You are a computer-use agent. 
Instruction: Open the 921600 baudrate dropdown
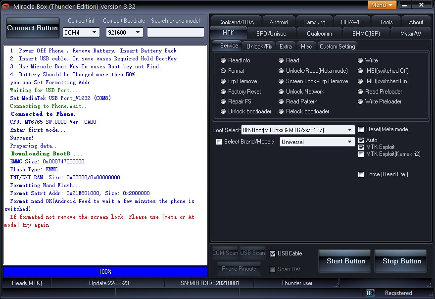point(125,33)
